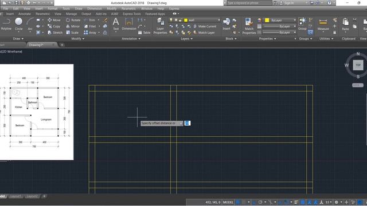367x206 pixels.
Task: Expand the Properties panel
Action: coord(268,38)
